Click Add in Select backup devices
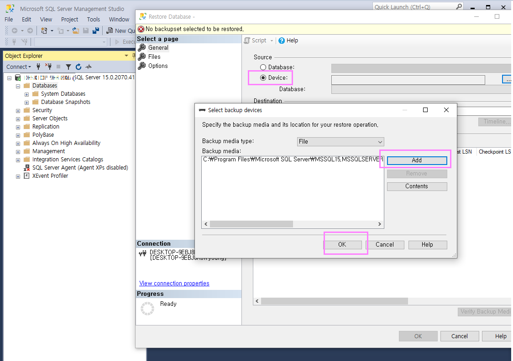Viewport: 513px width, 361px height. pos(417,160)
